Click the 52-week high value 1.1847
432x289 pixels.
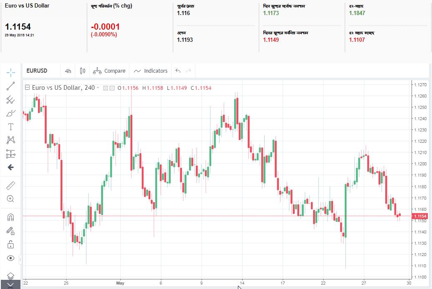pyautogui.click(x=357, y=13)
